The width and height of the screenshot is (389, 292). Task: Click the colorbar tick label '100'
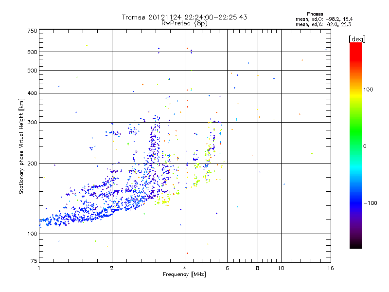point(368,90)
